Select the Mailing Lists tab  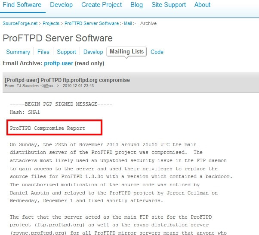pos(126,52)
